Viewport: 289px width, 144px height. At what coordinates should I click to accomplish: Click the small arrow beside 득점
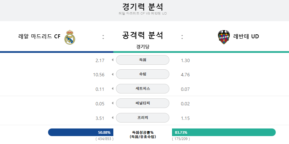pos(113,60)
